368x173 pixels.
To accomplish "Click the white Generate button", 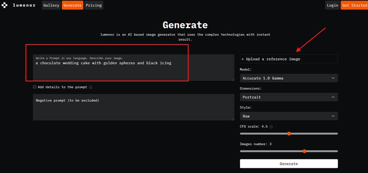I will click(x=289, y=164).
